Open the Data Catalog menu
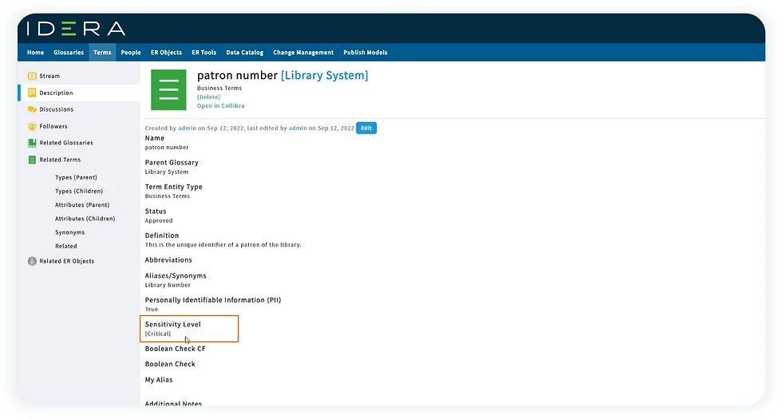The width and height of the screenshot is (782, 419). tap(244, 53)
